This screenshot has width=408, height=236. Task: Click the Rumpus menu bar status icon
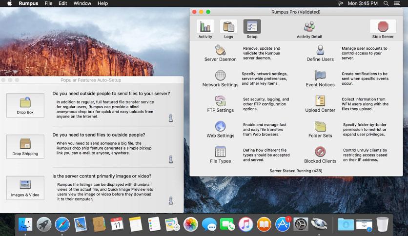[x=341, y=3]
